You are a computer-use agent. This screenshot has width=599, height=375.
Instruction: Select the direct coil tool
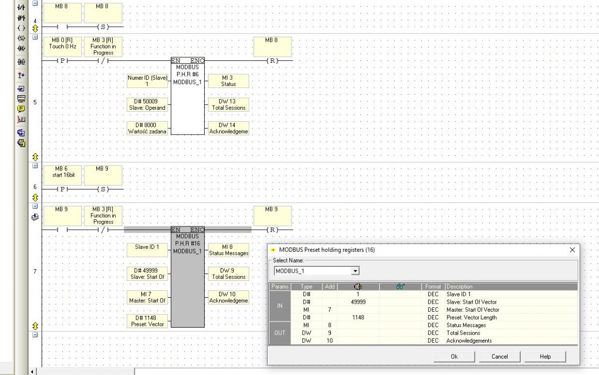(x=21, y=28)
